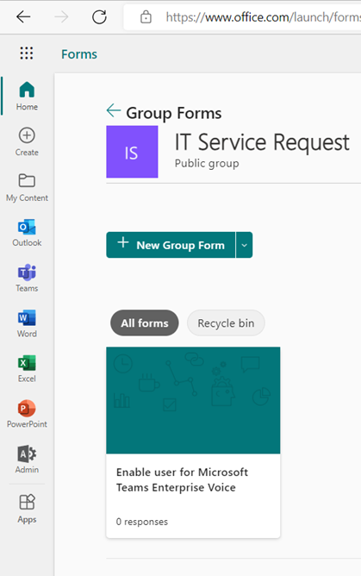Open Admin center from sidebar

pyautogui.click(x=27, y=460)
